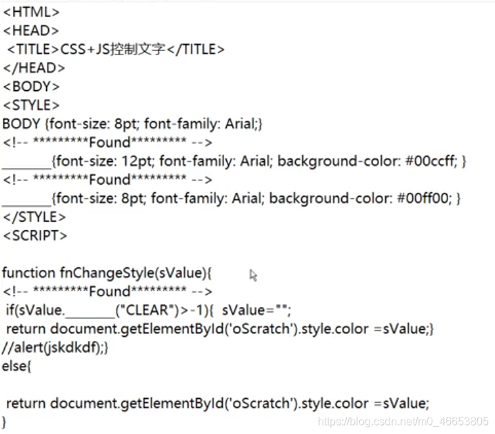Viewport: 495px width, 434px height.
Task: Click the TITLE line with CSS+JS控制文字
Action: click(116, 49)
